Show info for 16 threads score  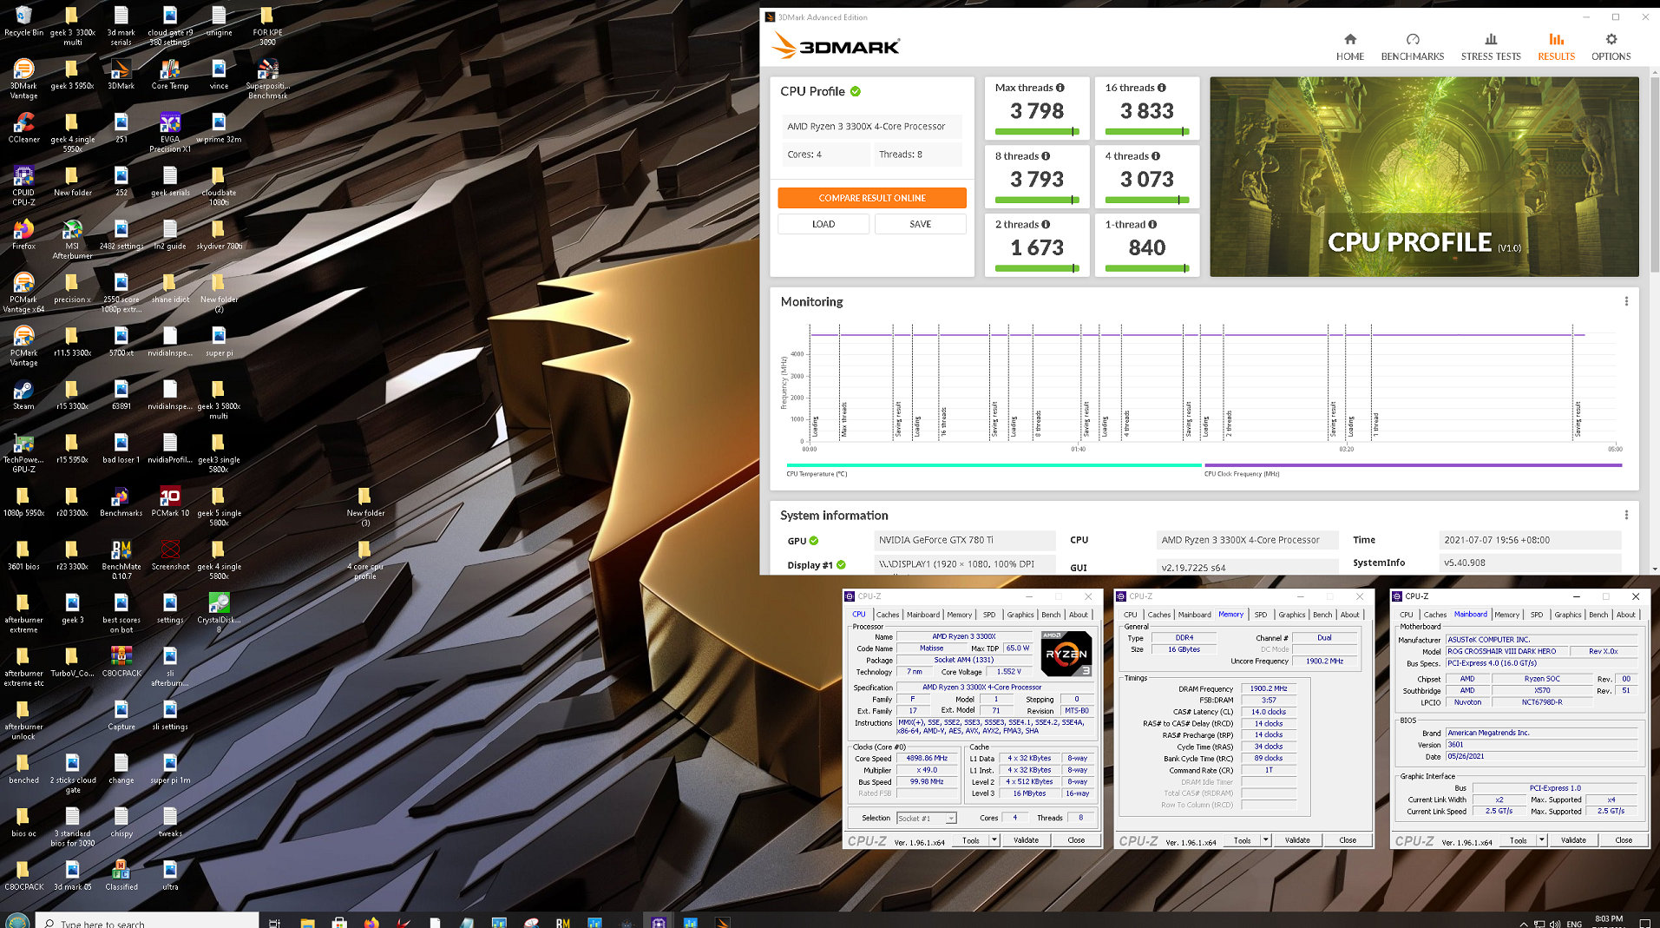tap(1162, 88)
